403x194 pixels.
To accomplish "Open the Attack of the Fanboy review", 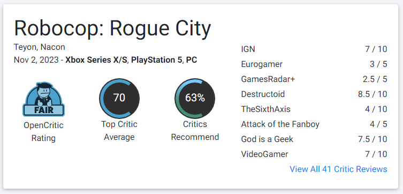I will tap(314, 124).
